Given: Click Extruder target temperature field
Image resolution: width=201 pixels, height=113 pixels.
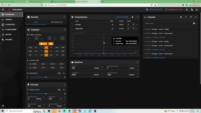Looking at the screenshot, I should (x=130, y=24).
